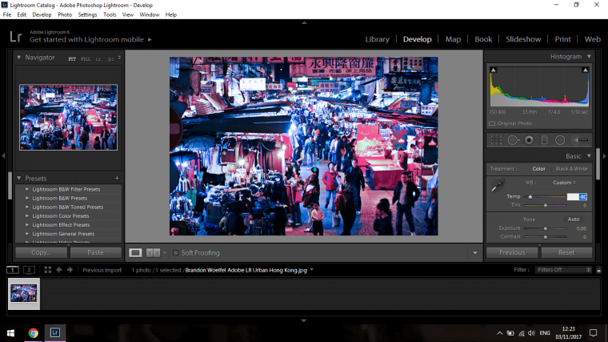
Task: Show hidden system tray icons
Action: 499,333
